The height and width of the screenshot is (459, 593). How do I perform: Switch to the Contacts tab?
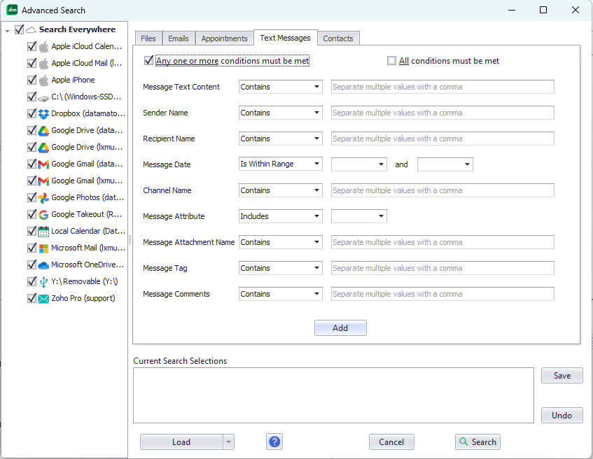coord(338,38)
